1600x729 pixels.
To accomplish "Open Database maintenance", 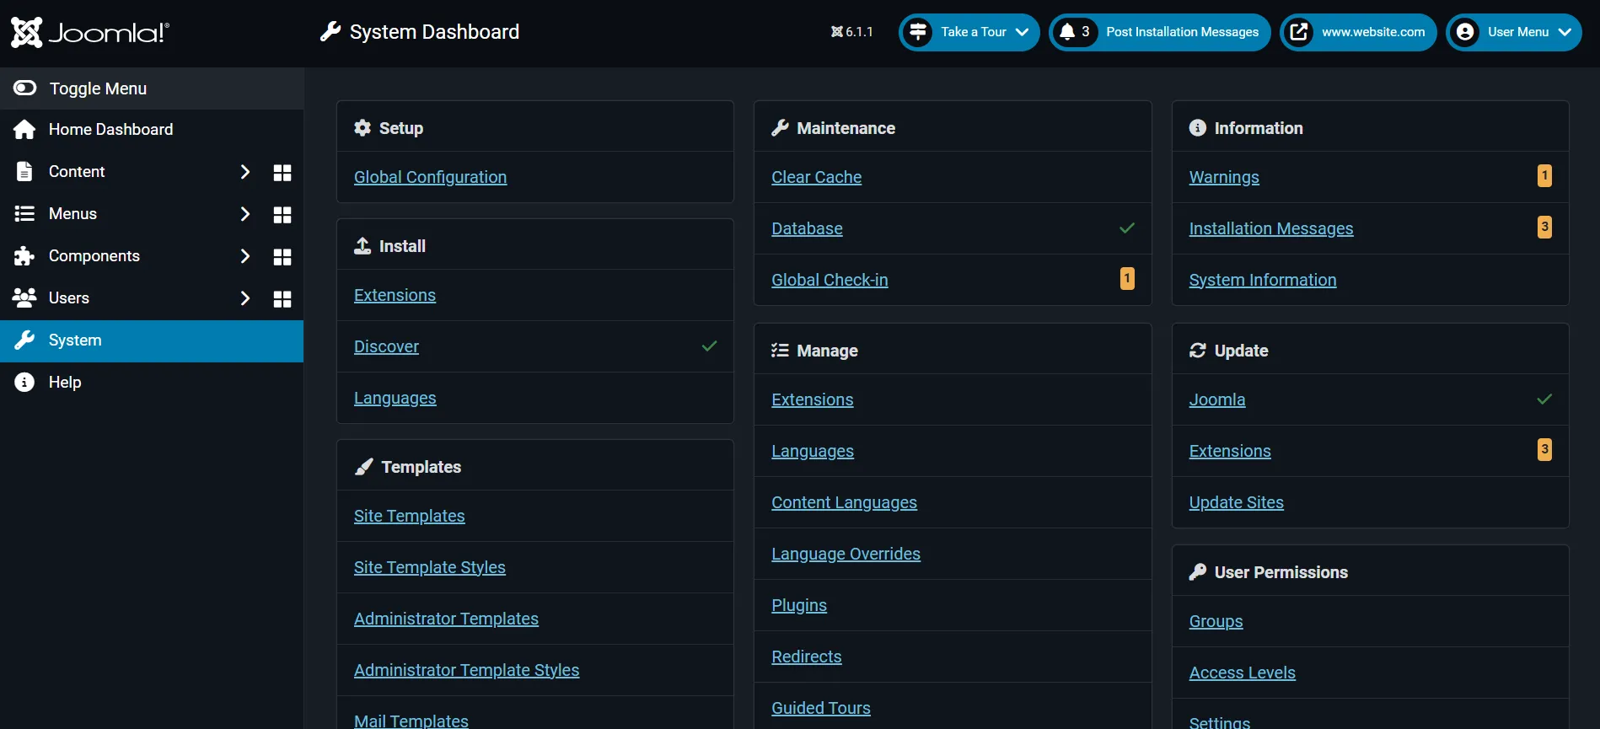I will coord(807,228).
